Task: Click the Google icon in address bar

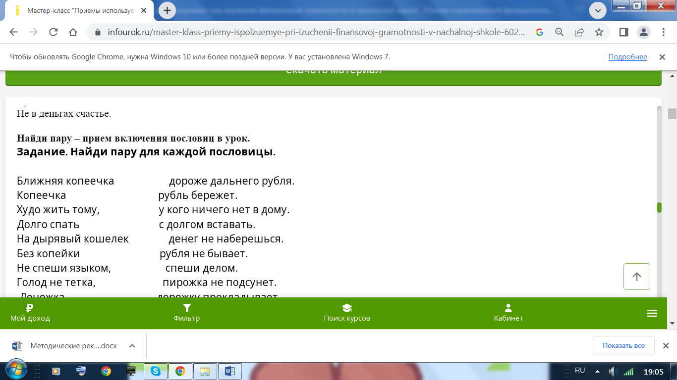Action: pos(540,32)
